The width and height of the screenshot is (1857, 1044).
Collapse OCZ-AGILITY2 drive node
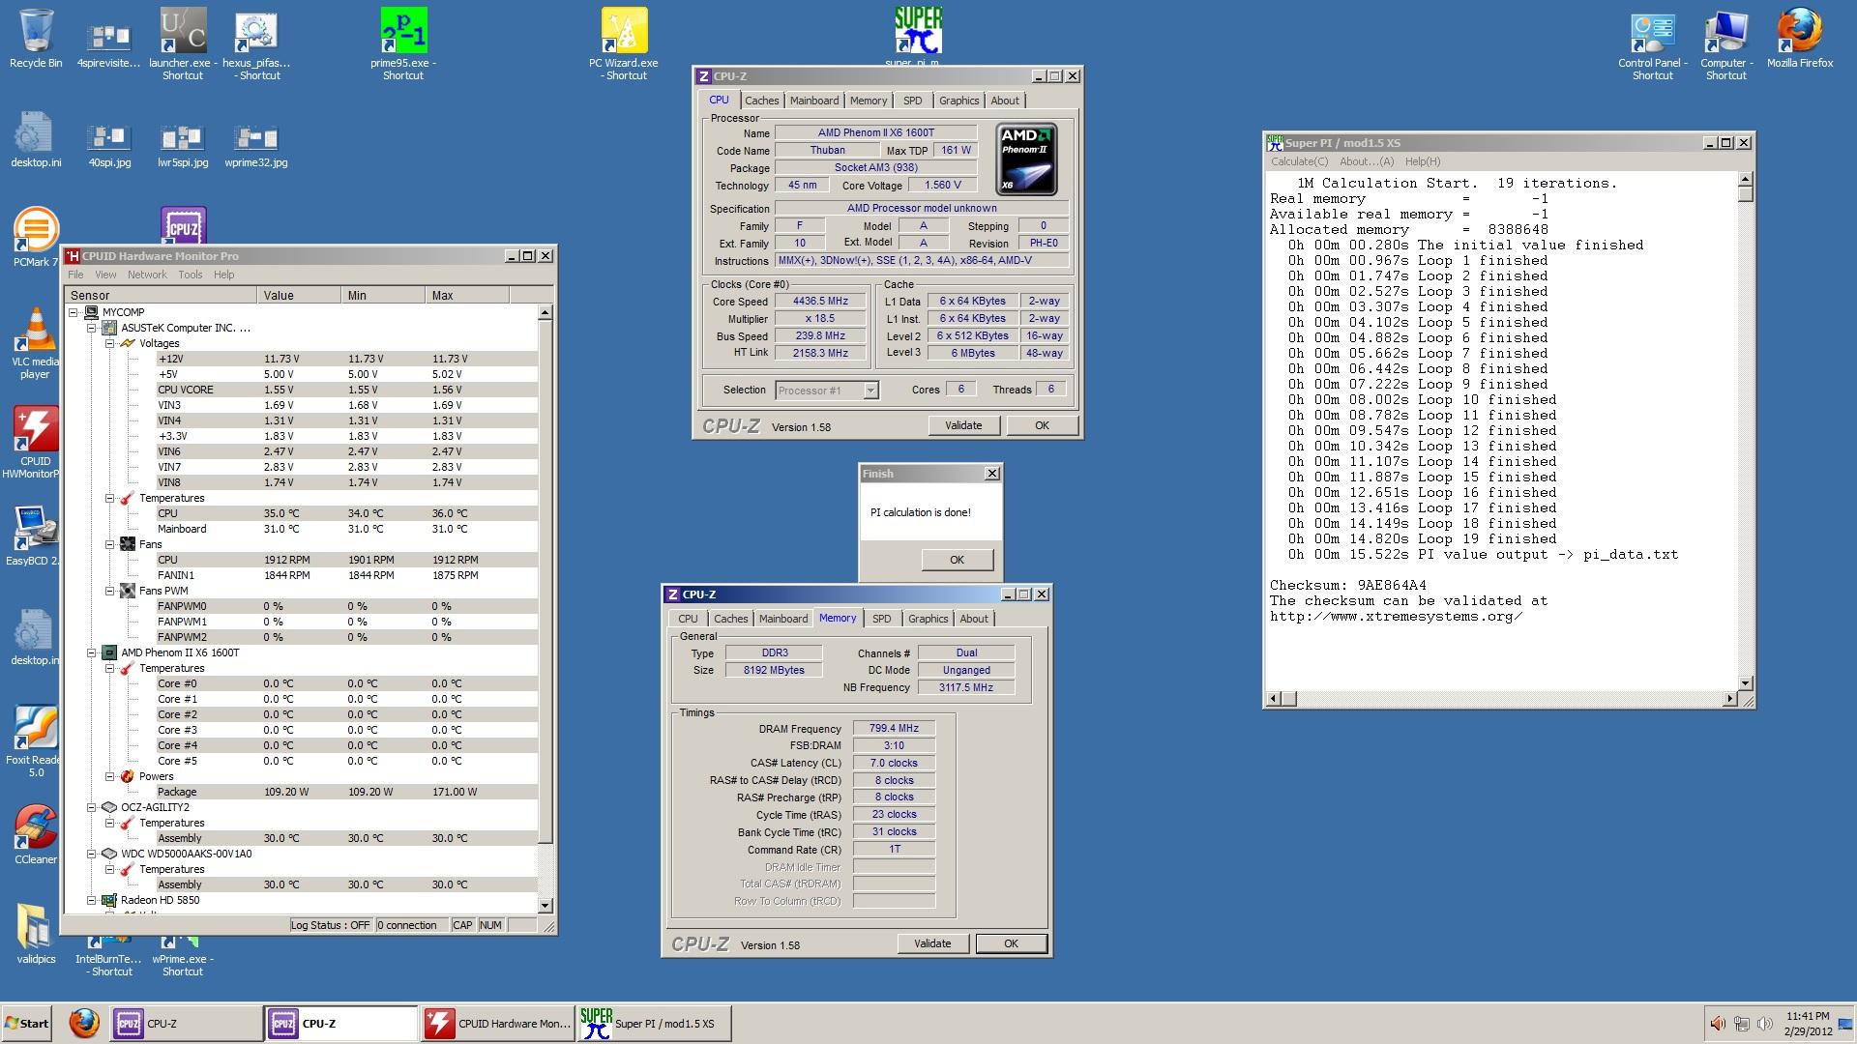coord(92,807)
